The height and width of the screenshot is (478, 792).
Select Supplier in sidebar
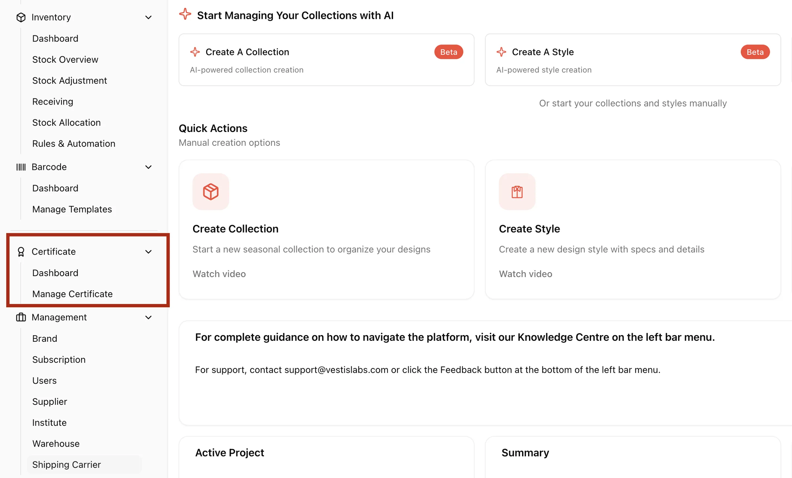point(49,401)
